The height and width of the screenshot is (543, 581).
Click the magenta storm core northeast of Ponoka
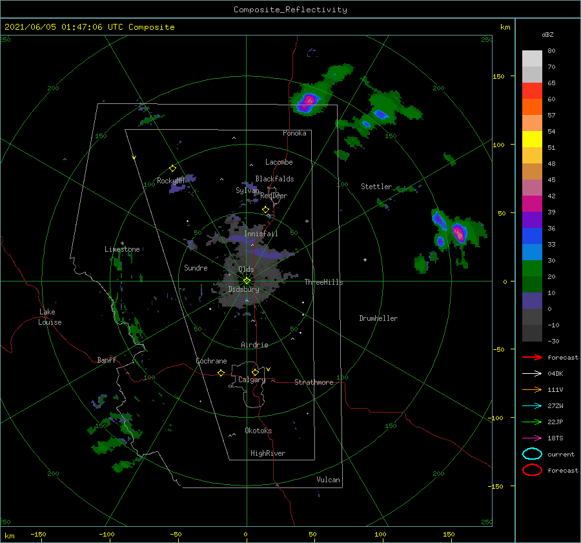tap(308, 101)
